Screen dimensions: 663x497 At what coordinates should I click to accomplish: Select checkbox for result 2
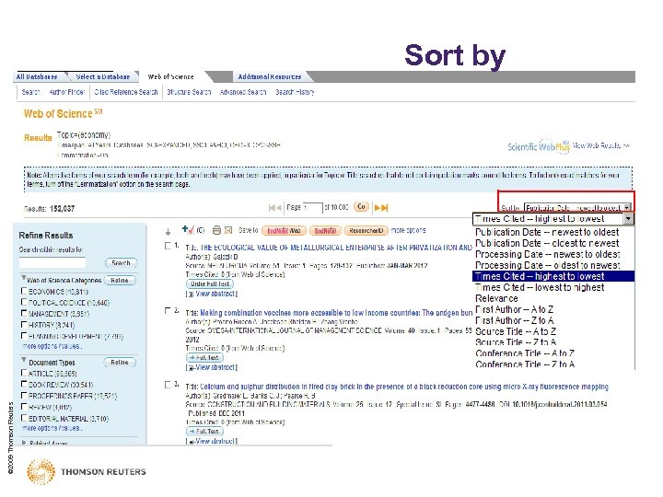click(168, 311)
